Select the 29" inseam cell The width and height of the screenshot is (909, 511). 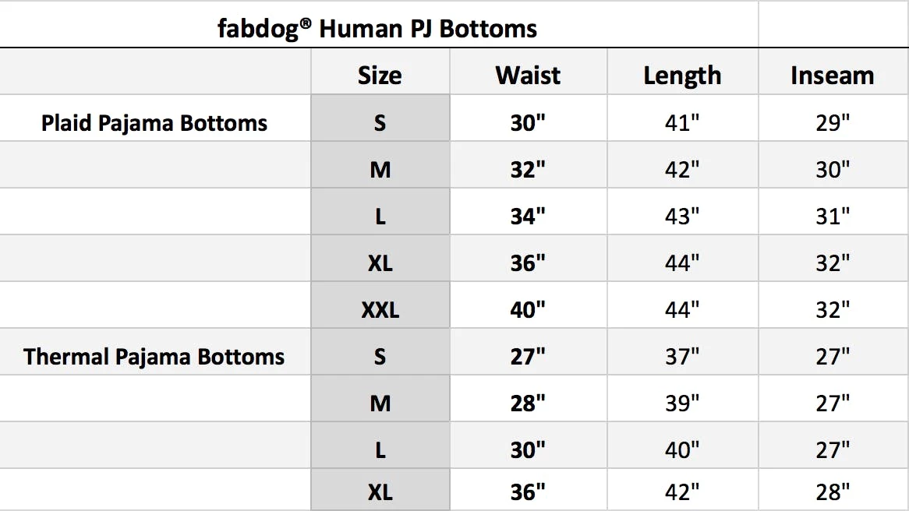click(832, 123)
